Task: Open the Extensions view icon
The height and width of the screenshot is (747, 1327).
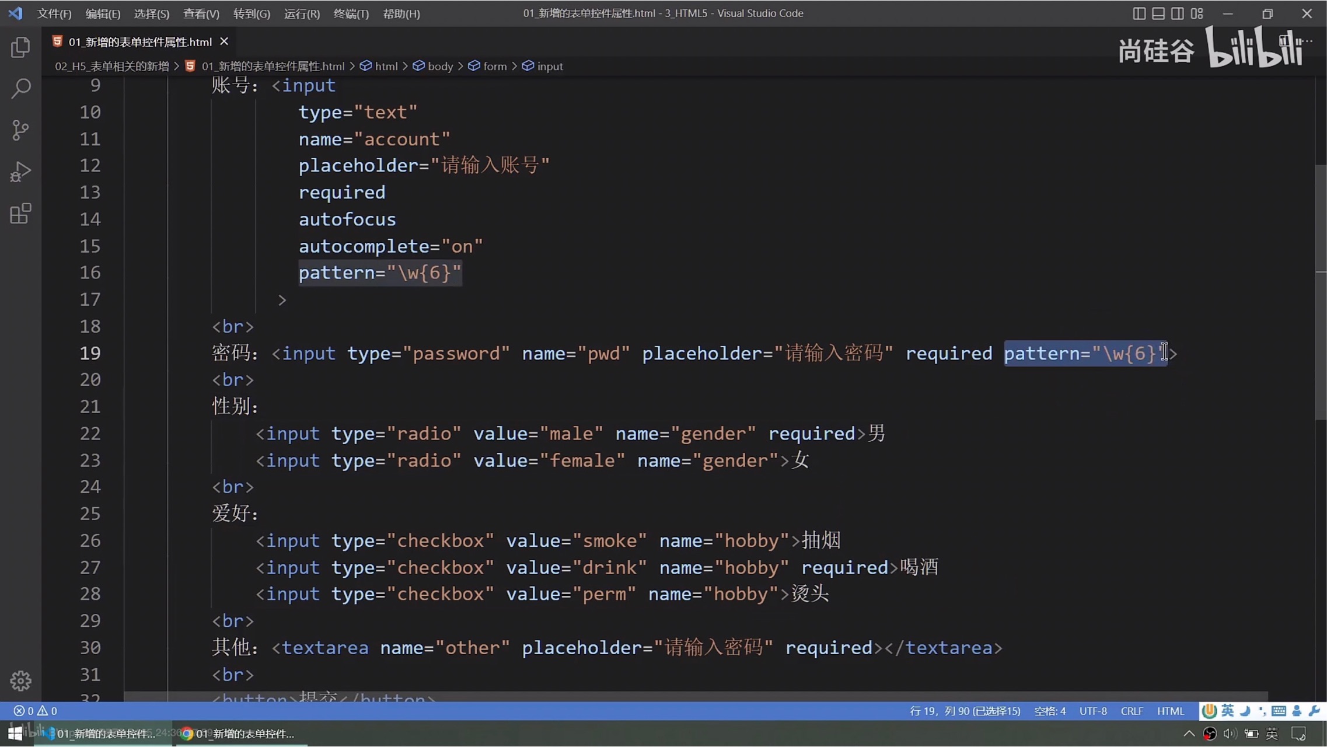Action: [x=20, y=214]
